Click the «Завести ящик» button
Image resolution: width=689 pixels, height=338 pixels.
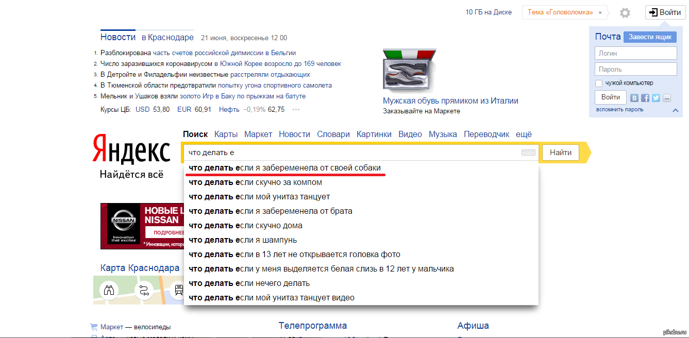(x=649, y=37)
